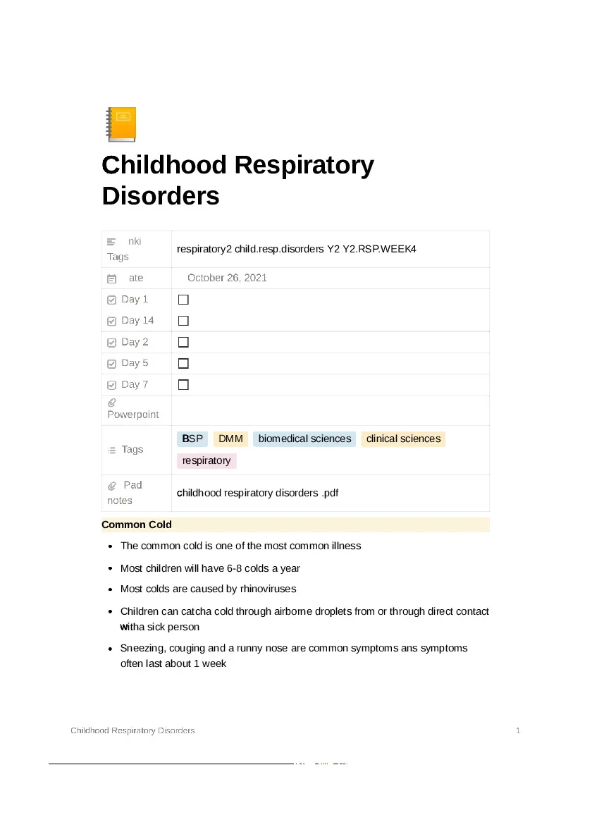
Task: Select the BSP tag
Action: tap(192, 439)
